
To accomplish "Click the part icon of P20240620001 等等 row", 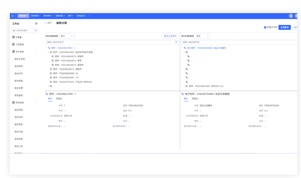I will click(x=53, y=61).
